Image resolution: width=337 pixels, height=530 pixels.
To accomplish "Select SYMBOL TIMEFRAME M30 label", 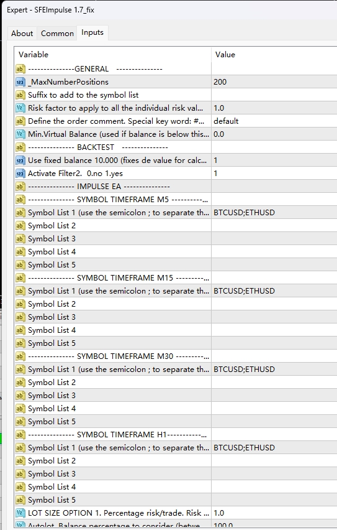I will (x=119, y=356).
